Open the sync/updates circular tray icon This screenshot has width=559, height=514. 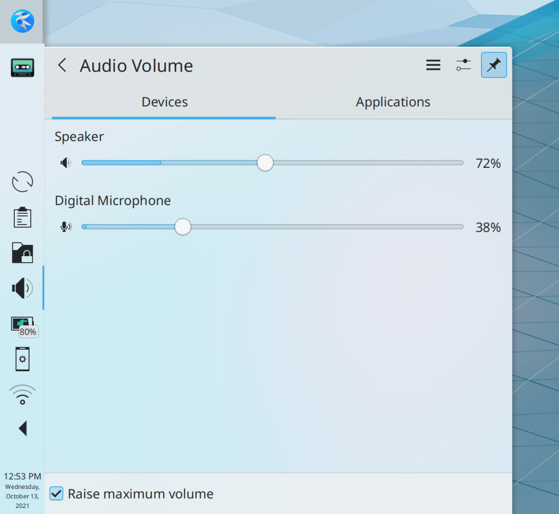point(22,182)
